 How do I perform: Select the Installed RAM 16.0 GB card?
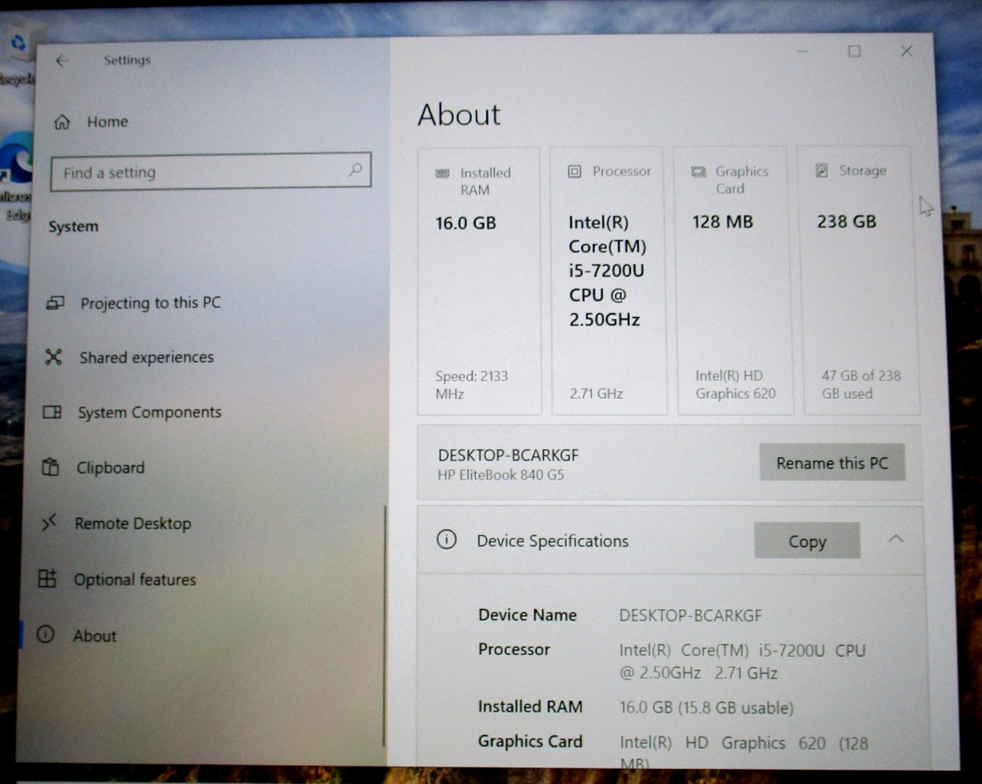click(x=479, y=281)
